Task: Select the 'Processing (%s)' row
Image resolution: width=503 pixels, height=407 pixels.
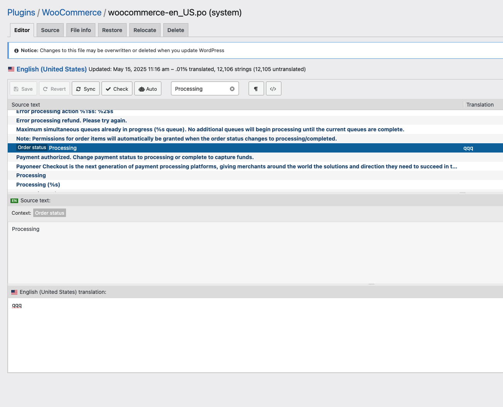Action: (x=255, y=185)
